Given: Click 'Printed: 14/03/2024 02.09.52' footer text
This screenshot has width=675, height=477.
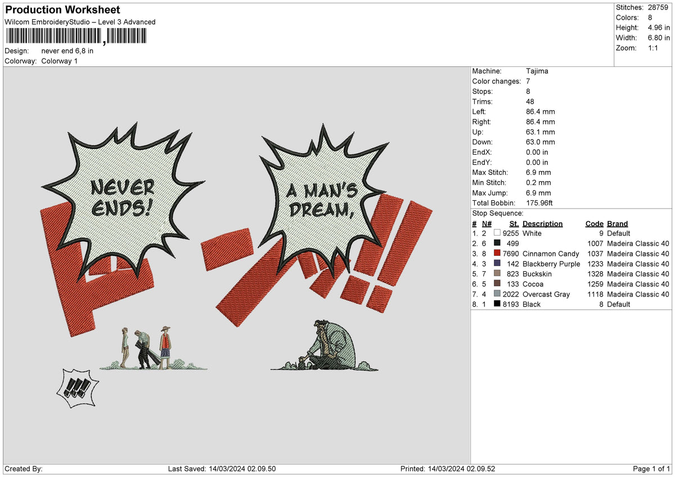Looking at the screenshot, I should [448, 469].
